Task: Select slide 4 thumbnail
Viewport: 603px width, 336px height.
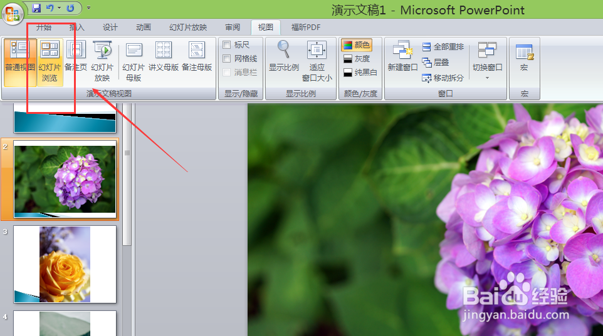Action: [65, 323]
